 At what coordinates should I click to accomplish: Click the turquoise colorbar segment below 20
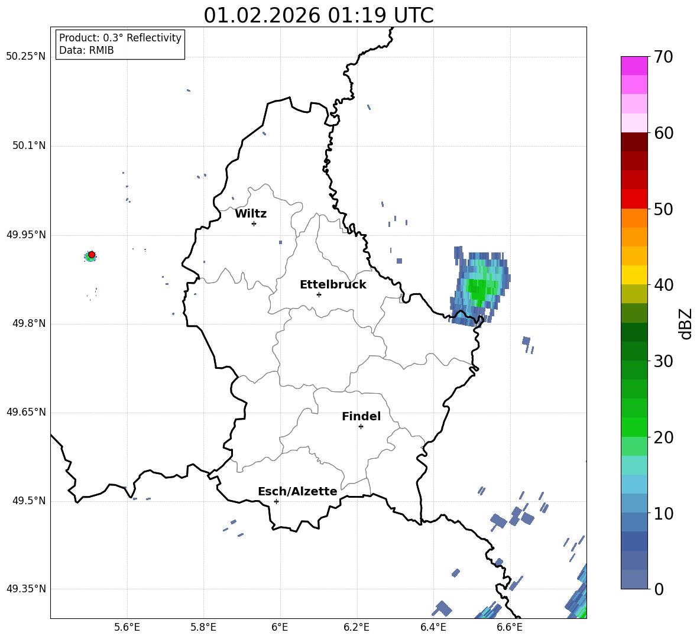[634, 465]
